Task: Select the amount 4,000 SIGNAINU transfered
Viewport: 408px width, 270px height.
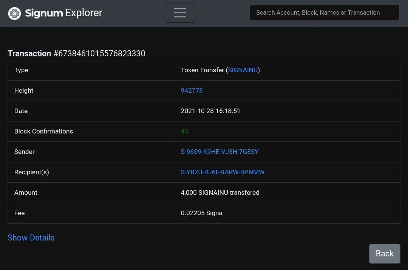Action: coord(220,193)
